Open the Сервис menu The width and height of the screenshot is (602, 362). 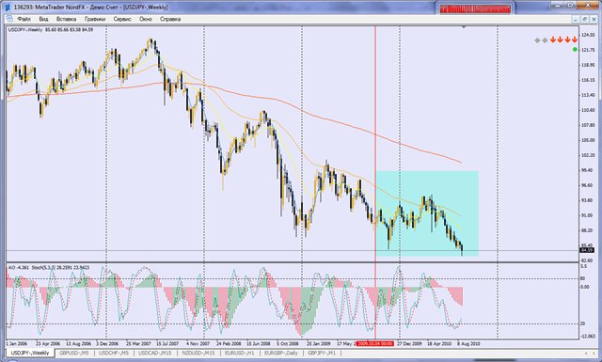click(x=122, y=19)
